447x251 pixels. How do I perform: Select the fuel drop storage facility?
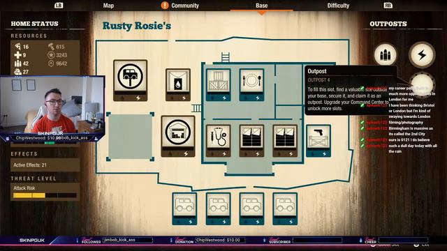click(178, 84)
